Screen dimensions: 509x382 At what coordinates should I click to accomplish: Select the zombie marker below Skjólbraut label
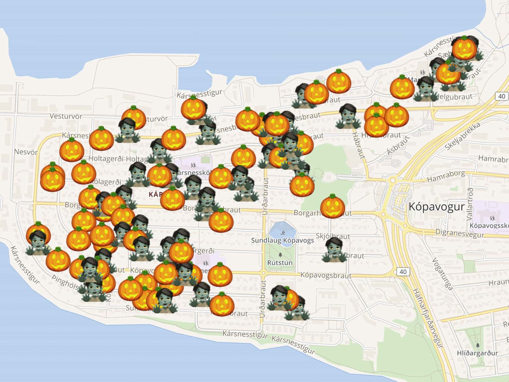pyautogui.click(x=334, y=250)
